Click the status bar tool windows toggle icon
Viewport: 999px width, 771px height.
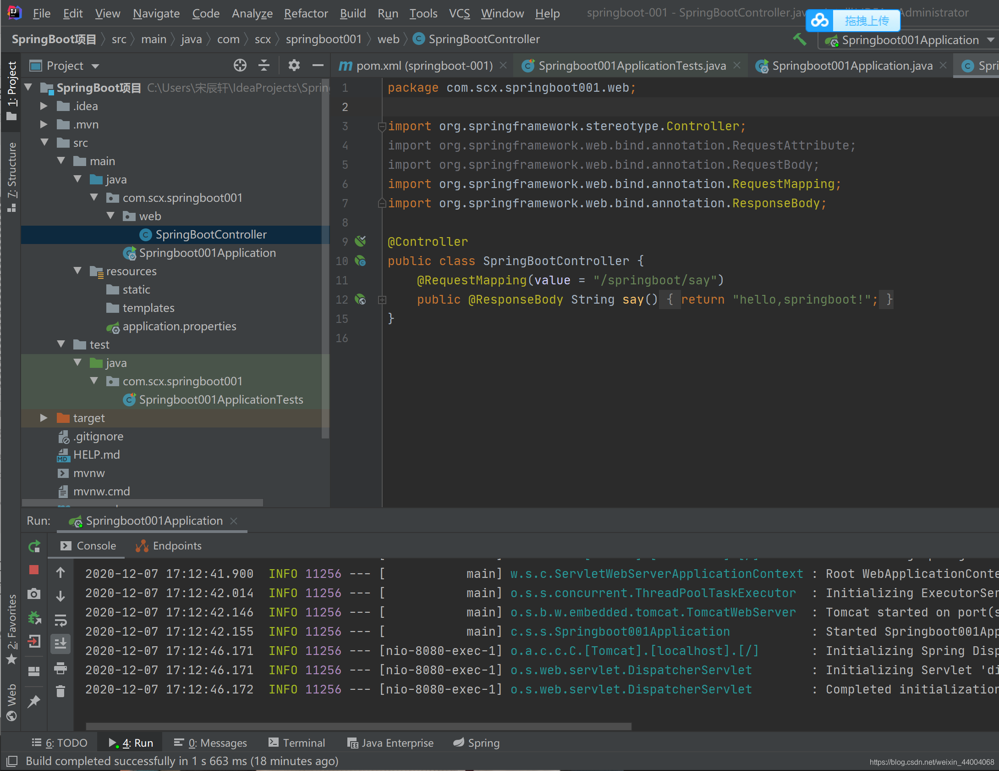pos(12,761)
